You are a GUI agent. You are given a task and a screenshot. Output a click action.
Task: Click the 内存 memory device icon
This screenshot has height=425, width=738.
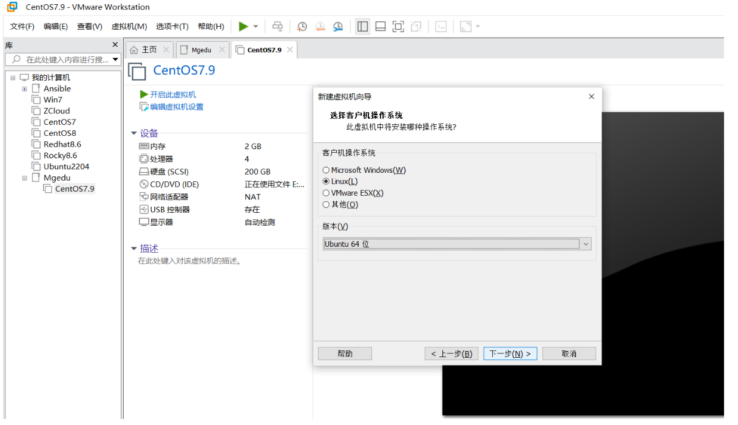pyautogui.click(x=144, y=146)
